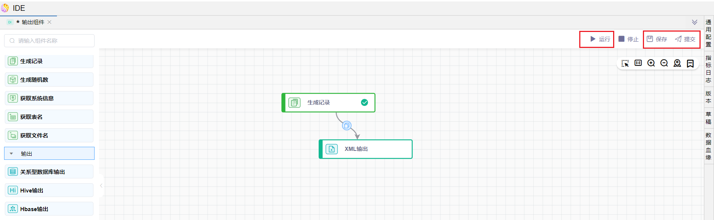Open the 通用配置 side tab
714x220 pixels.
(x=708, y=33)
